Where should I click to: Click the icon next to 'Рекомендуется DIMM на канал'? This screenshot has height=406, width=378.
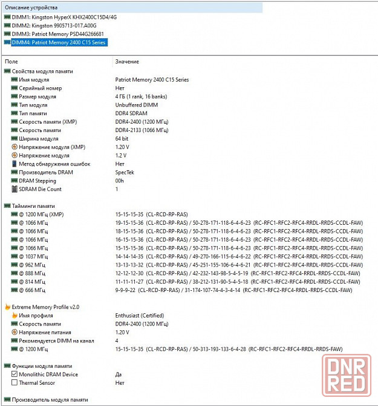[x=14, y=341]
